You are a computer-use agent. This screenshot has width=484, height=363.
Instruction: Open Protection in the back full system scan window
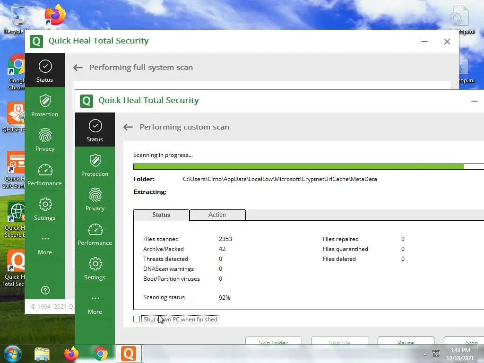coord(45,105)
